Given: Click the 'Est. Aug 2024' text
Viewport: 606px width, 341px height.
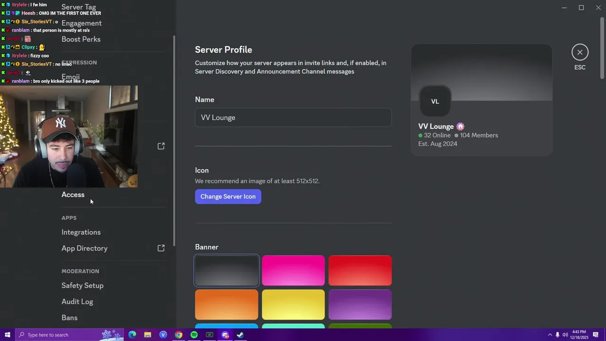Looking at the screenshot, I should (x=438, y=144).
